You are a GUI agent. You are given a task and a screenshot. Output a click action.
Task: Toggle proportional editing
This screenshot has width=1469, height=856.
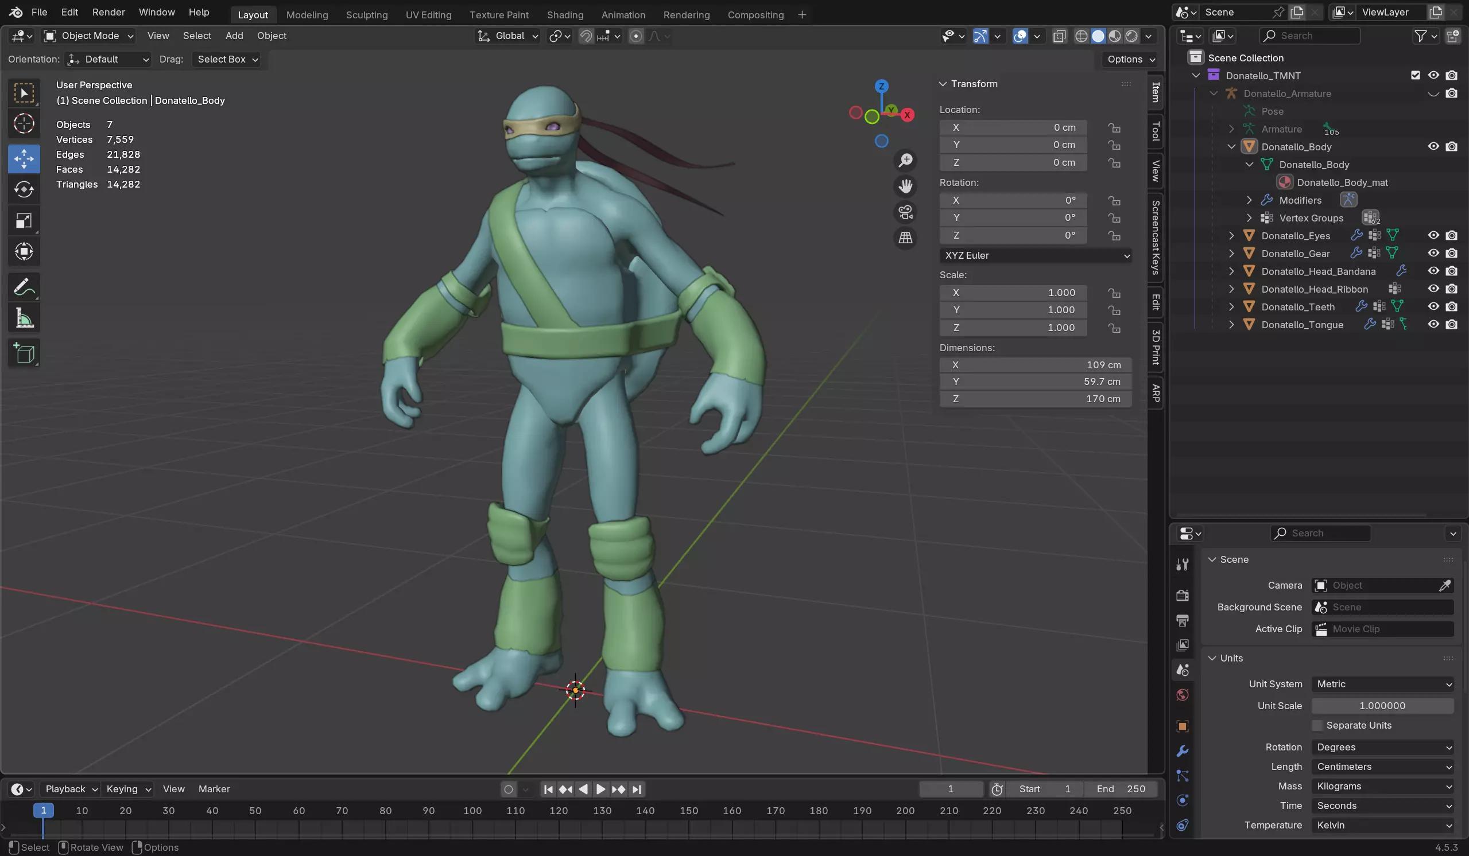(636, 36)
